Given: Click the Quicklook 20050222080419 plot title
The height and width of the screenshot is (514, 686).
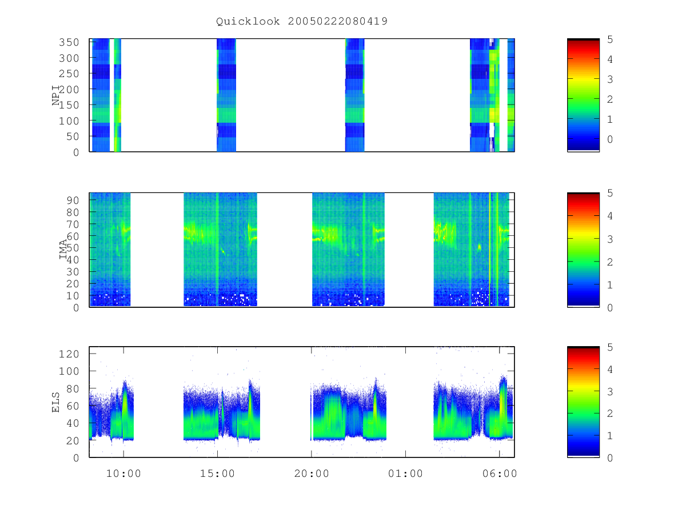Looking at the screenshot, I should (302, 22).
